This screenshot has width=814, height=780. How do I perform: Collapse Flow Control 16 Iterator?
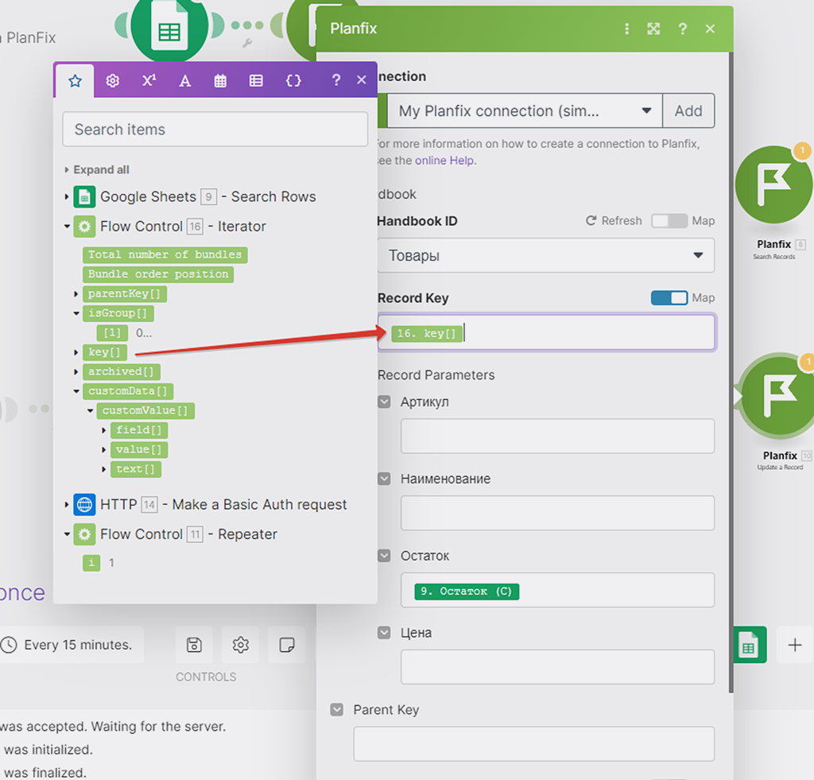(x=67, y=227)
